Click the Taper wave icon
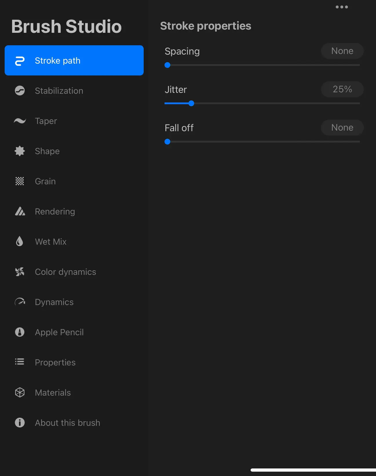The width and height of the screenshot is (376, 476). (20, 121)
